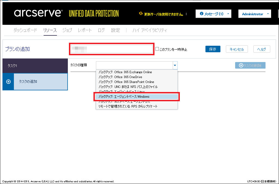This screenshot has height=184, width=279.
Task: Select リモートで管理されている RPS からレプリケート
Action: [x=137, y=106]
